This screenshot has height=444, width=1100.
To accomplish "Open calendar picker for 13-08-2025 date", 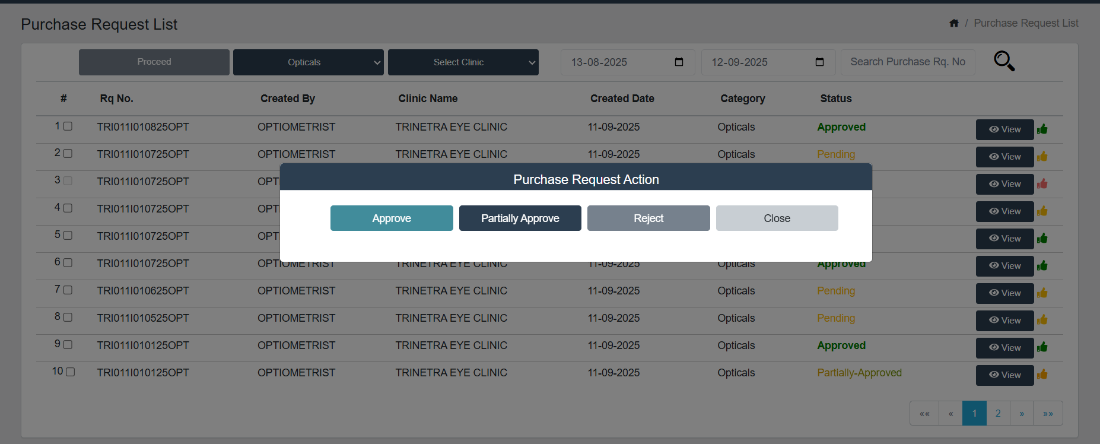I will 679,62.
